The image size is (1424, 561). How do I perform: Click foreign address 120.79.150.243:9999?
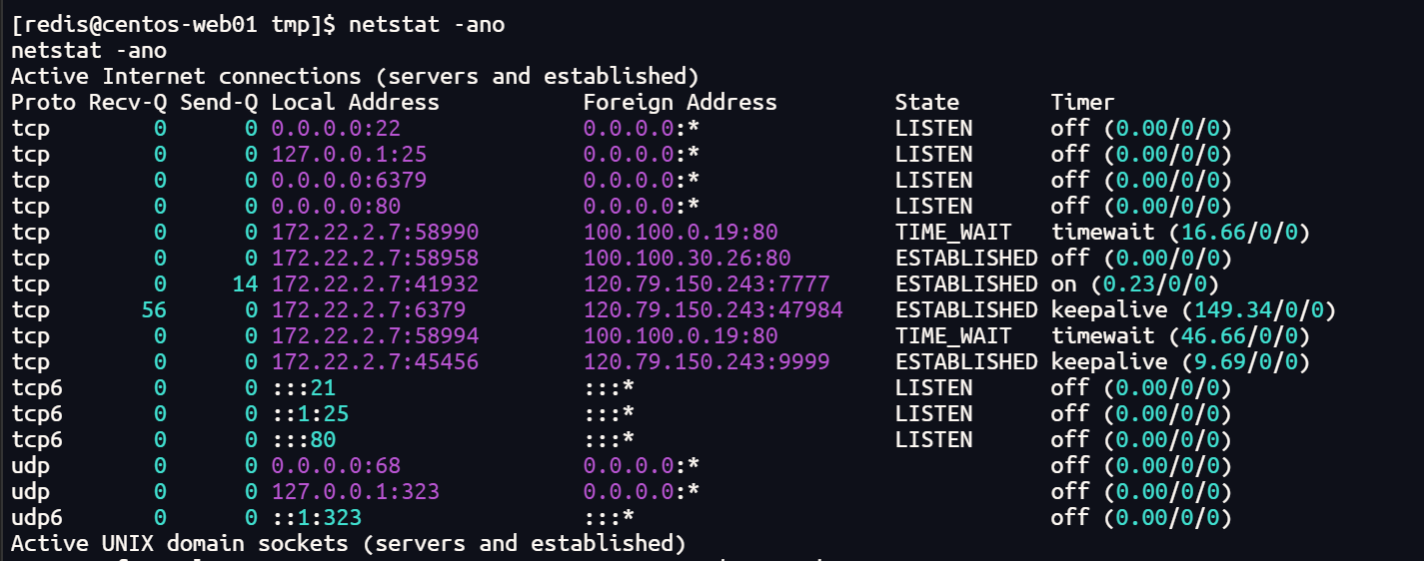pyautogui.click(x=707, y=361)
